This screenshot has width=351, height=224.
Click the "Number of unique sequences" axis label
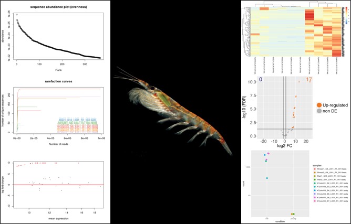[3, 110]
